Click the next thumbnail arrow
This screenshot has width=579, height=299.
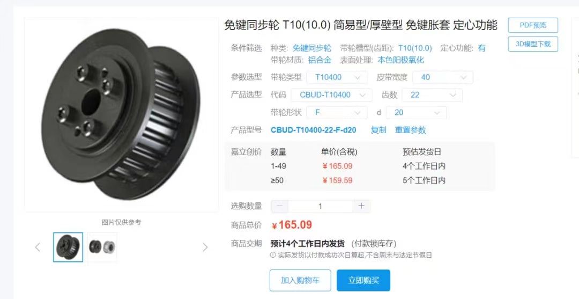click(x=205, y=247)
